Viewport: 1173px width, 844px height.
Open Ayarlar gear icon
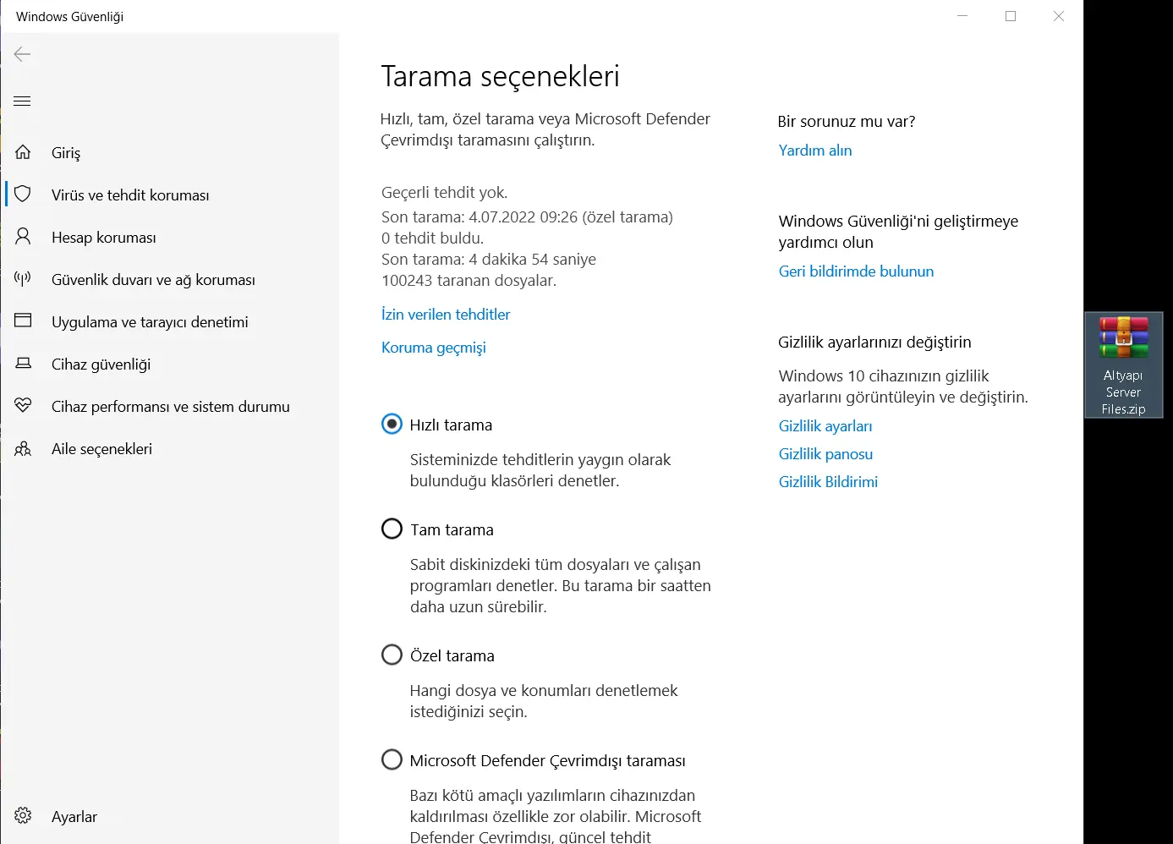[x=23, y=816]
